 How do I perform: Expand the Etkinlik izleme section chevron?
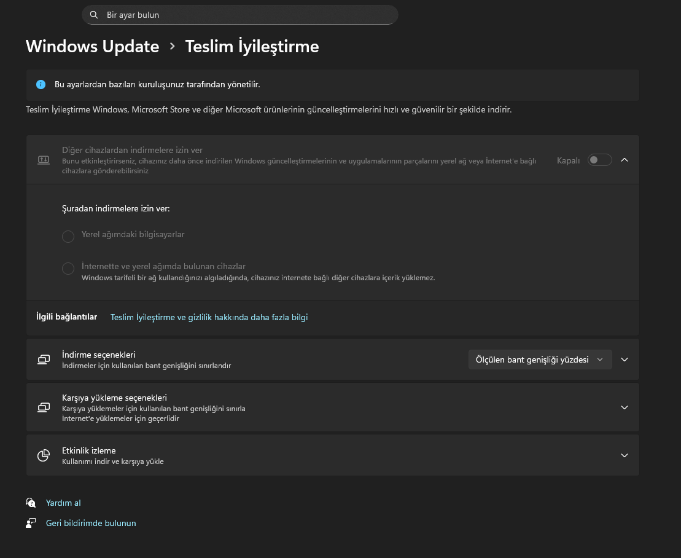tap(625, 455)
